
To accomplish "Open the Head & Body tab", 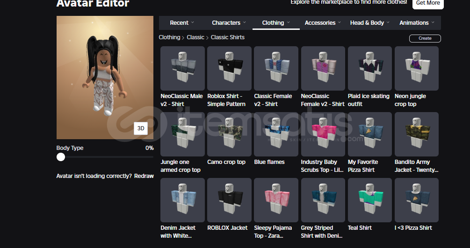I will tap(370, 23).
